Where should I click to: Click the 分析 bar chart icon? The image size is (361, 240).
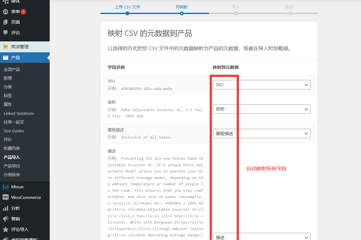[x=6, y=208]
